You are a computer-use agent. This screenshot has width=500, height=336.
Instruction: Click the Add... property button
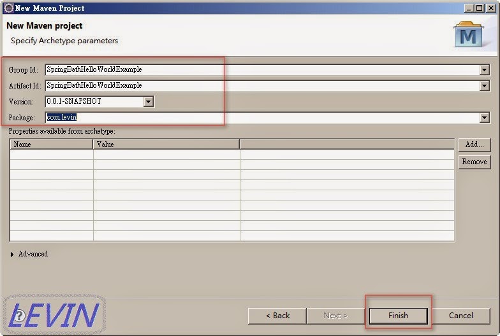[x=474, y=145]
